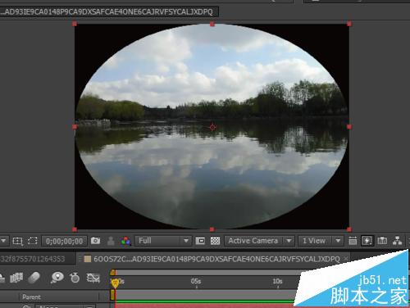Open the Full resolution dropdown
This screenshot has width=410, height=308.
(x=162, y=241)
